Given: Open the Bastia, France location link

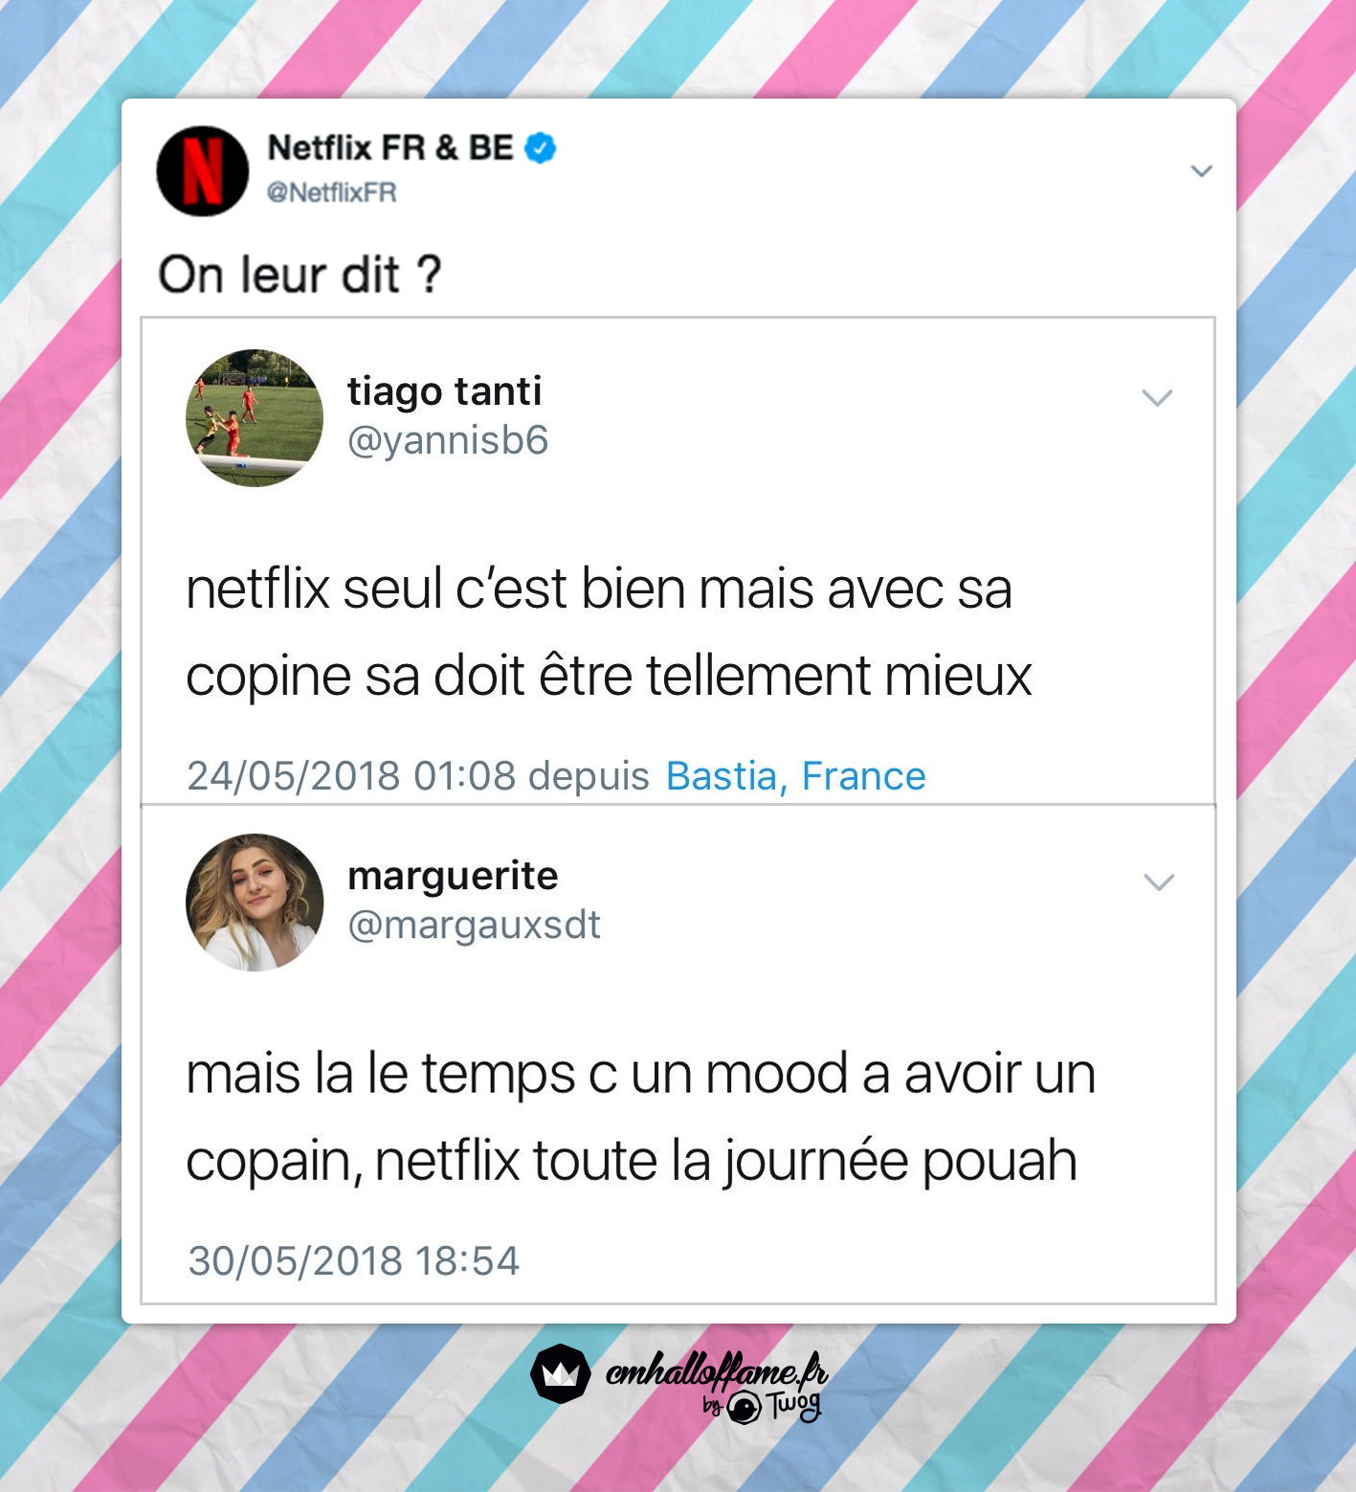Looking at the screenshot, I should (796, 776).
